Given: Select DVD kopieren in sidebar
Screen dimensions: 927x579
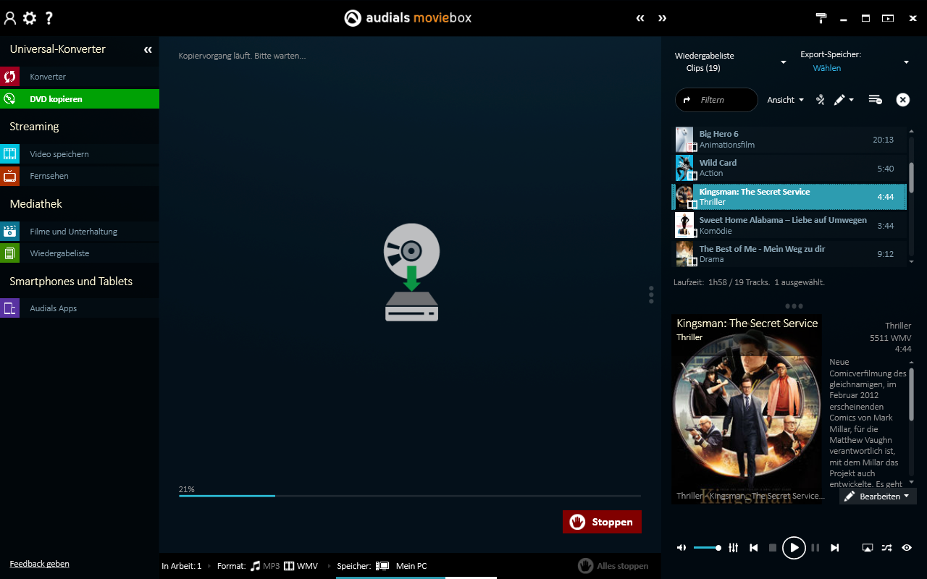Looking at the screenshot, I should pyautogui.click(x=80, y=99).
